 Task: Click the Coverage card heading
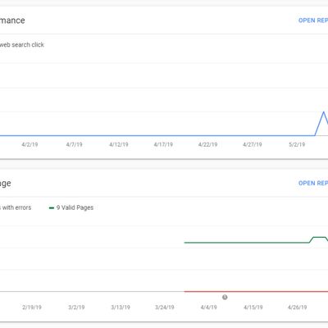6,184
